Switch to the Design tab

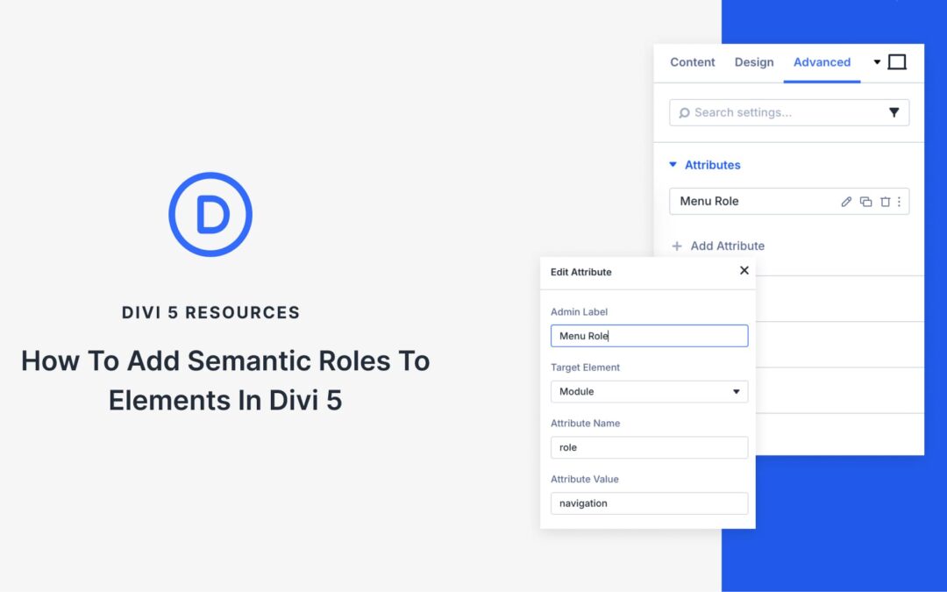753,62
